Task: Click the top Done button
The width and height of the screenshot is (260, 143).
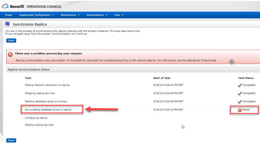Action: [x=11, y=41]
